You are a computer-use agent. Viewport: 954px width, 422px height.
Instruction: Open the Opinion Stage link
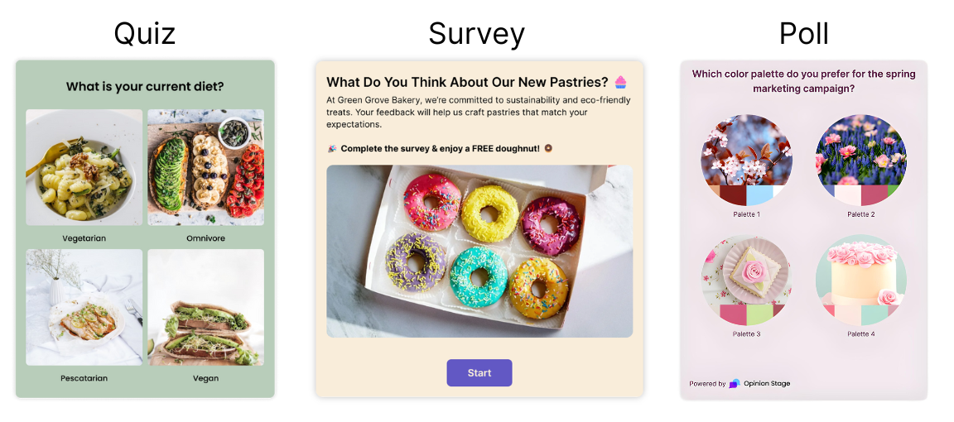(x=766, y=383)
